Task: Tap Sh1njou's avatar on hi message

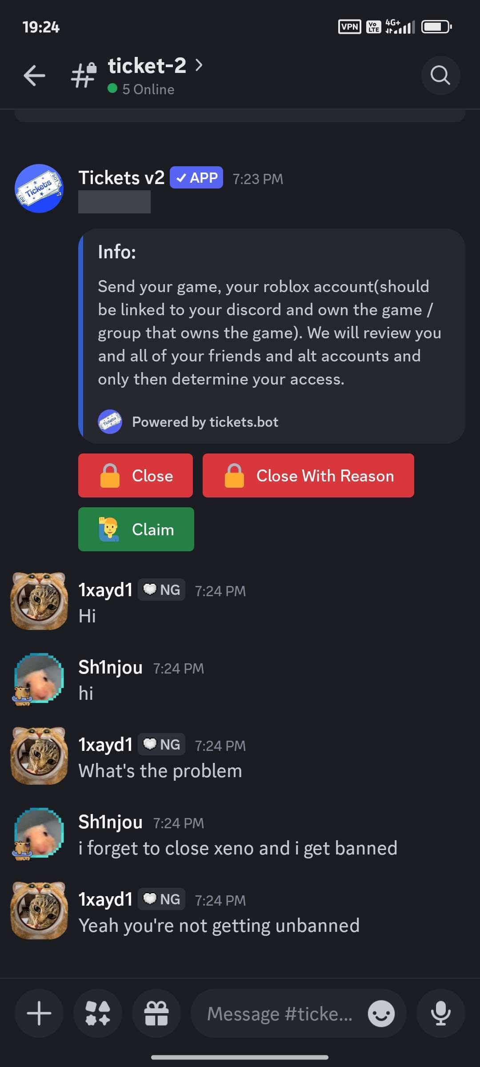Action: (38, 678)
